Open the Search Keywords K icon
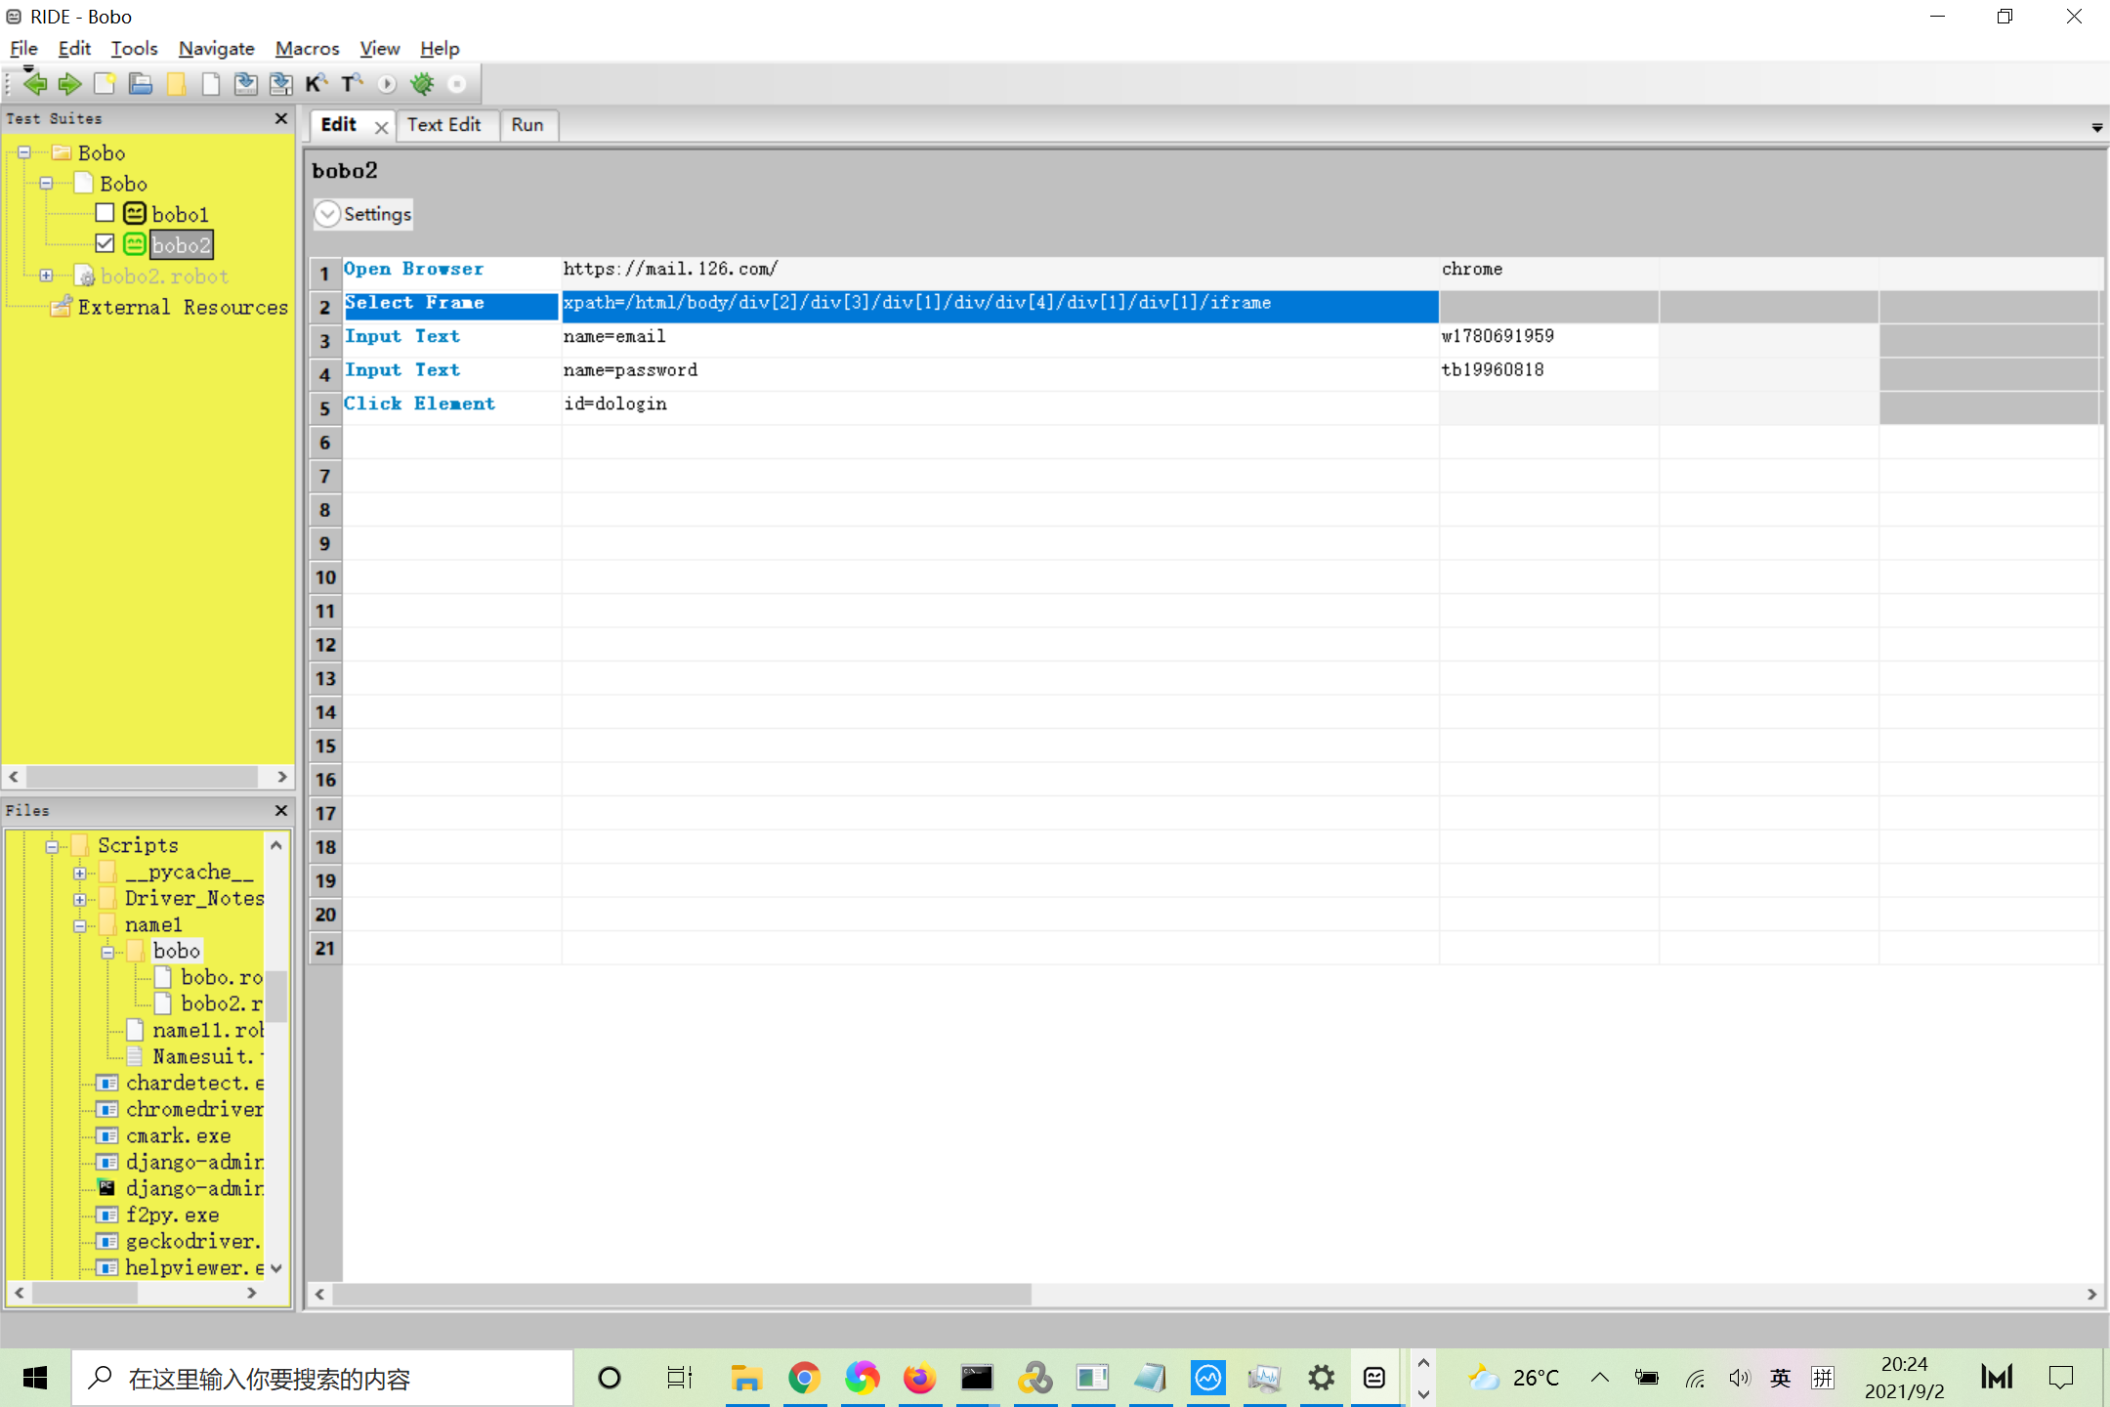Image resolution: width=2110 pixels, height=1407 pixels. coord(316,85)
